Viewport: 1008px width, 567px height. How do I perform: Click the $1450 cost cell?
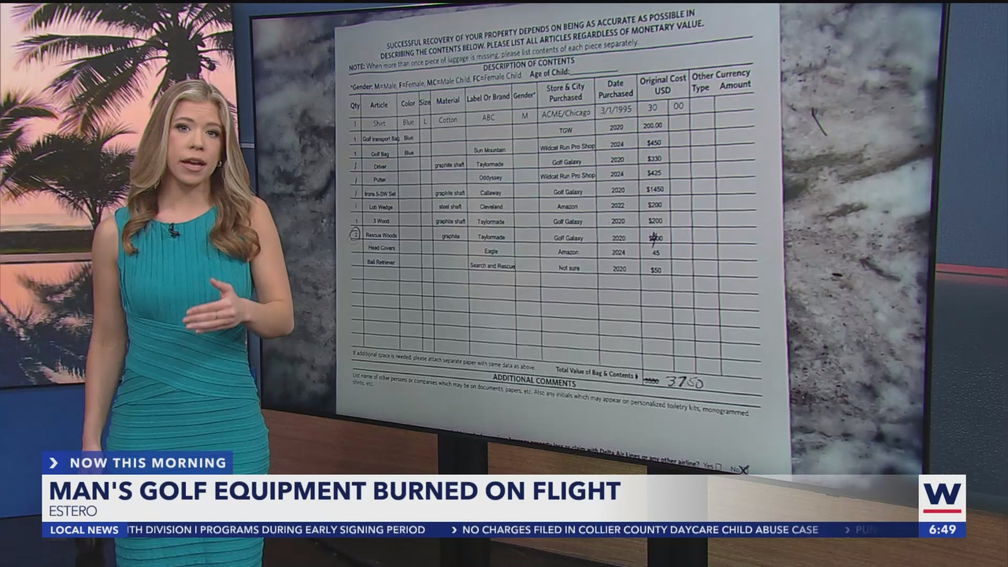(x=655, y=190)
